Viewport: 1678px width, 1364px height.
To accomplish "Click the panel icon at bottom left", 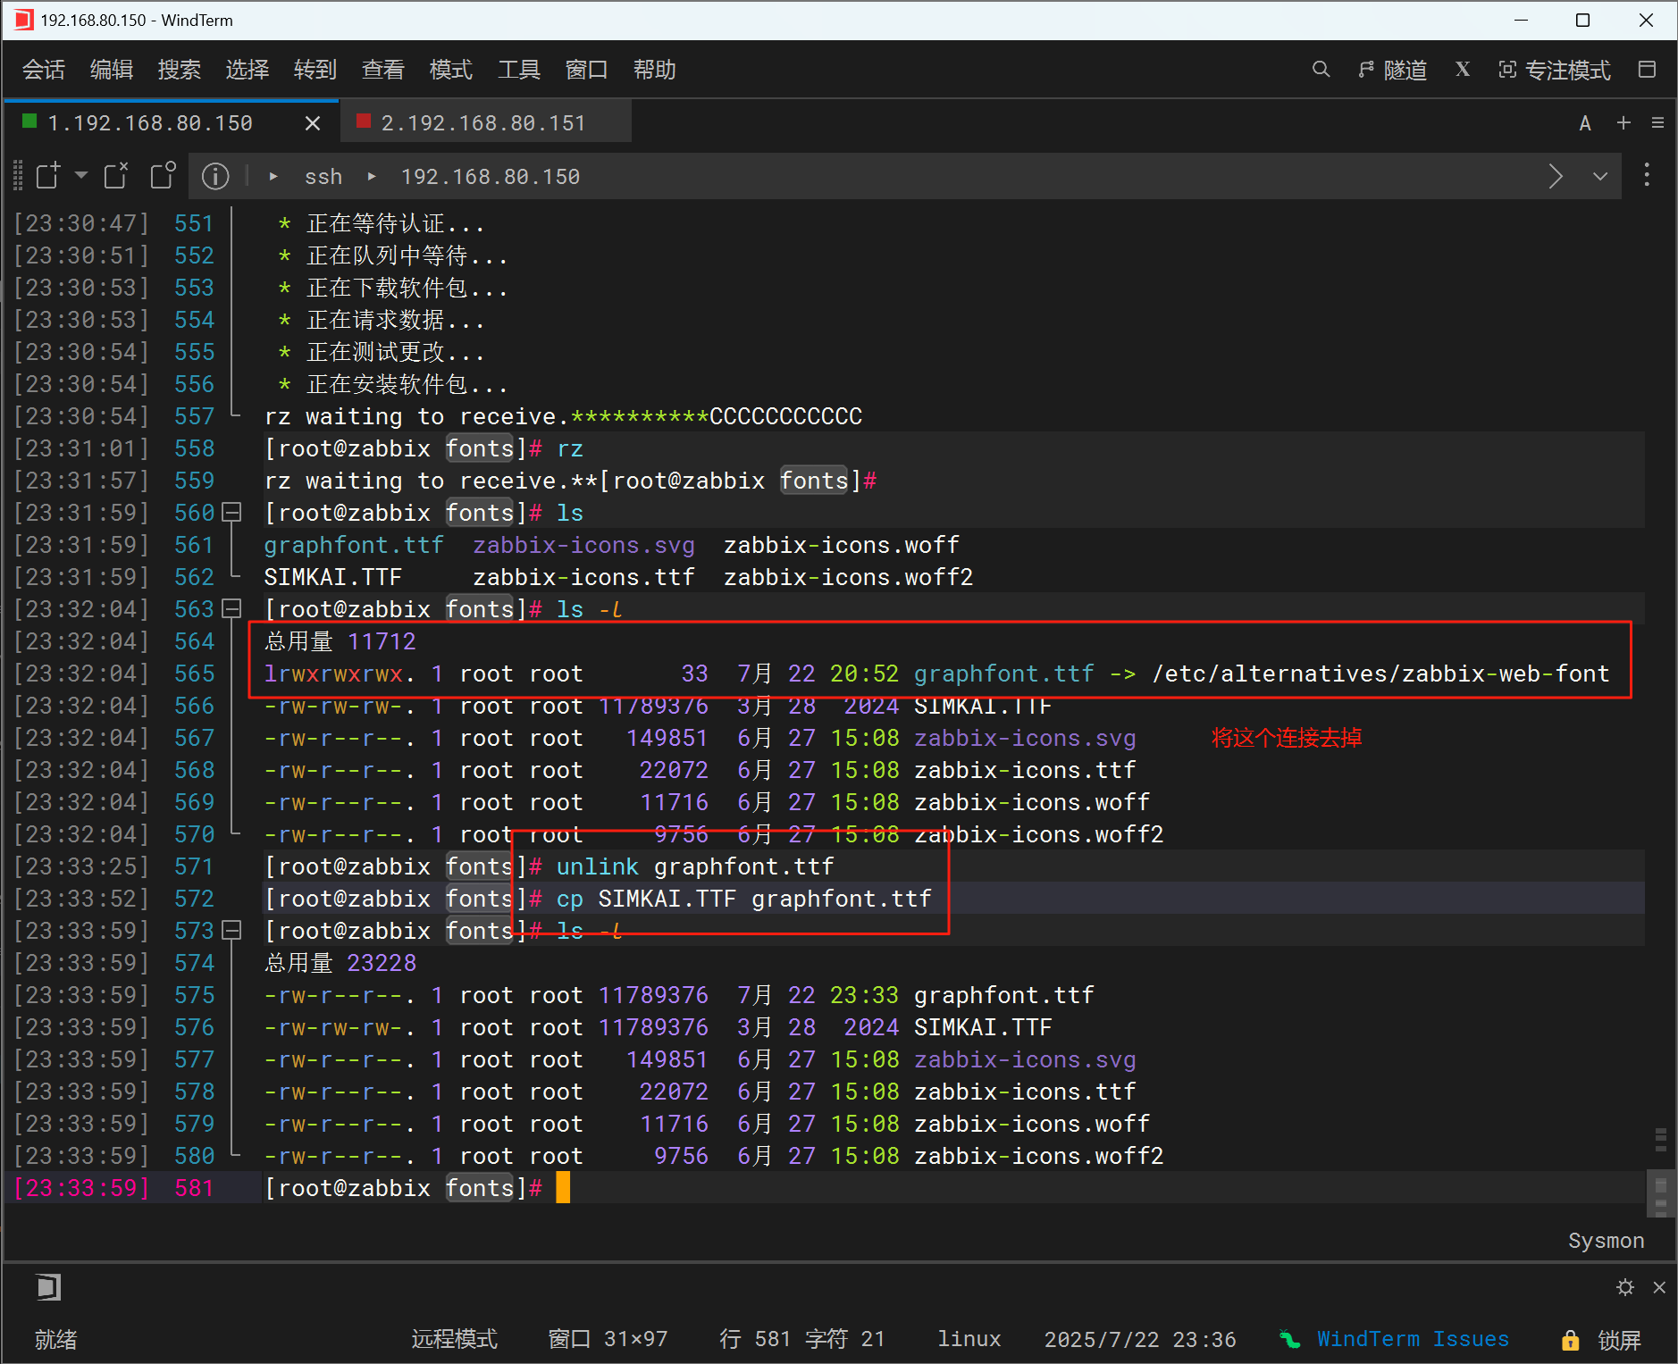I will [x=48, y=1287].
